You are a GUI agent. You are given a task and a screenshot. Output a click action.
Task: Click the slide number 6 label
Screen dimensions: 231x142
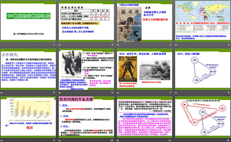click(x=112, y=92)
